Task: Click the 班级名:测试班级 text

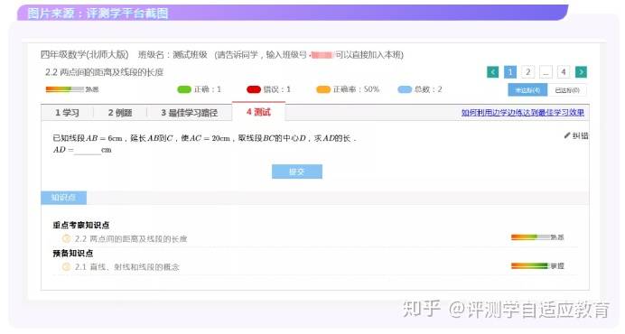Action: pyautogui.click(x=173, y=54)
